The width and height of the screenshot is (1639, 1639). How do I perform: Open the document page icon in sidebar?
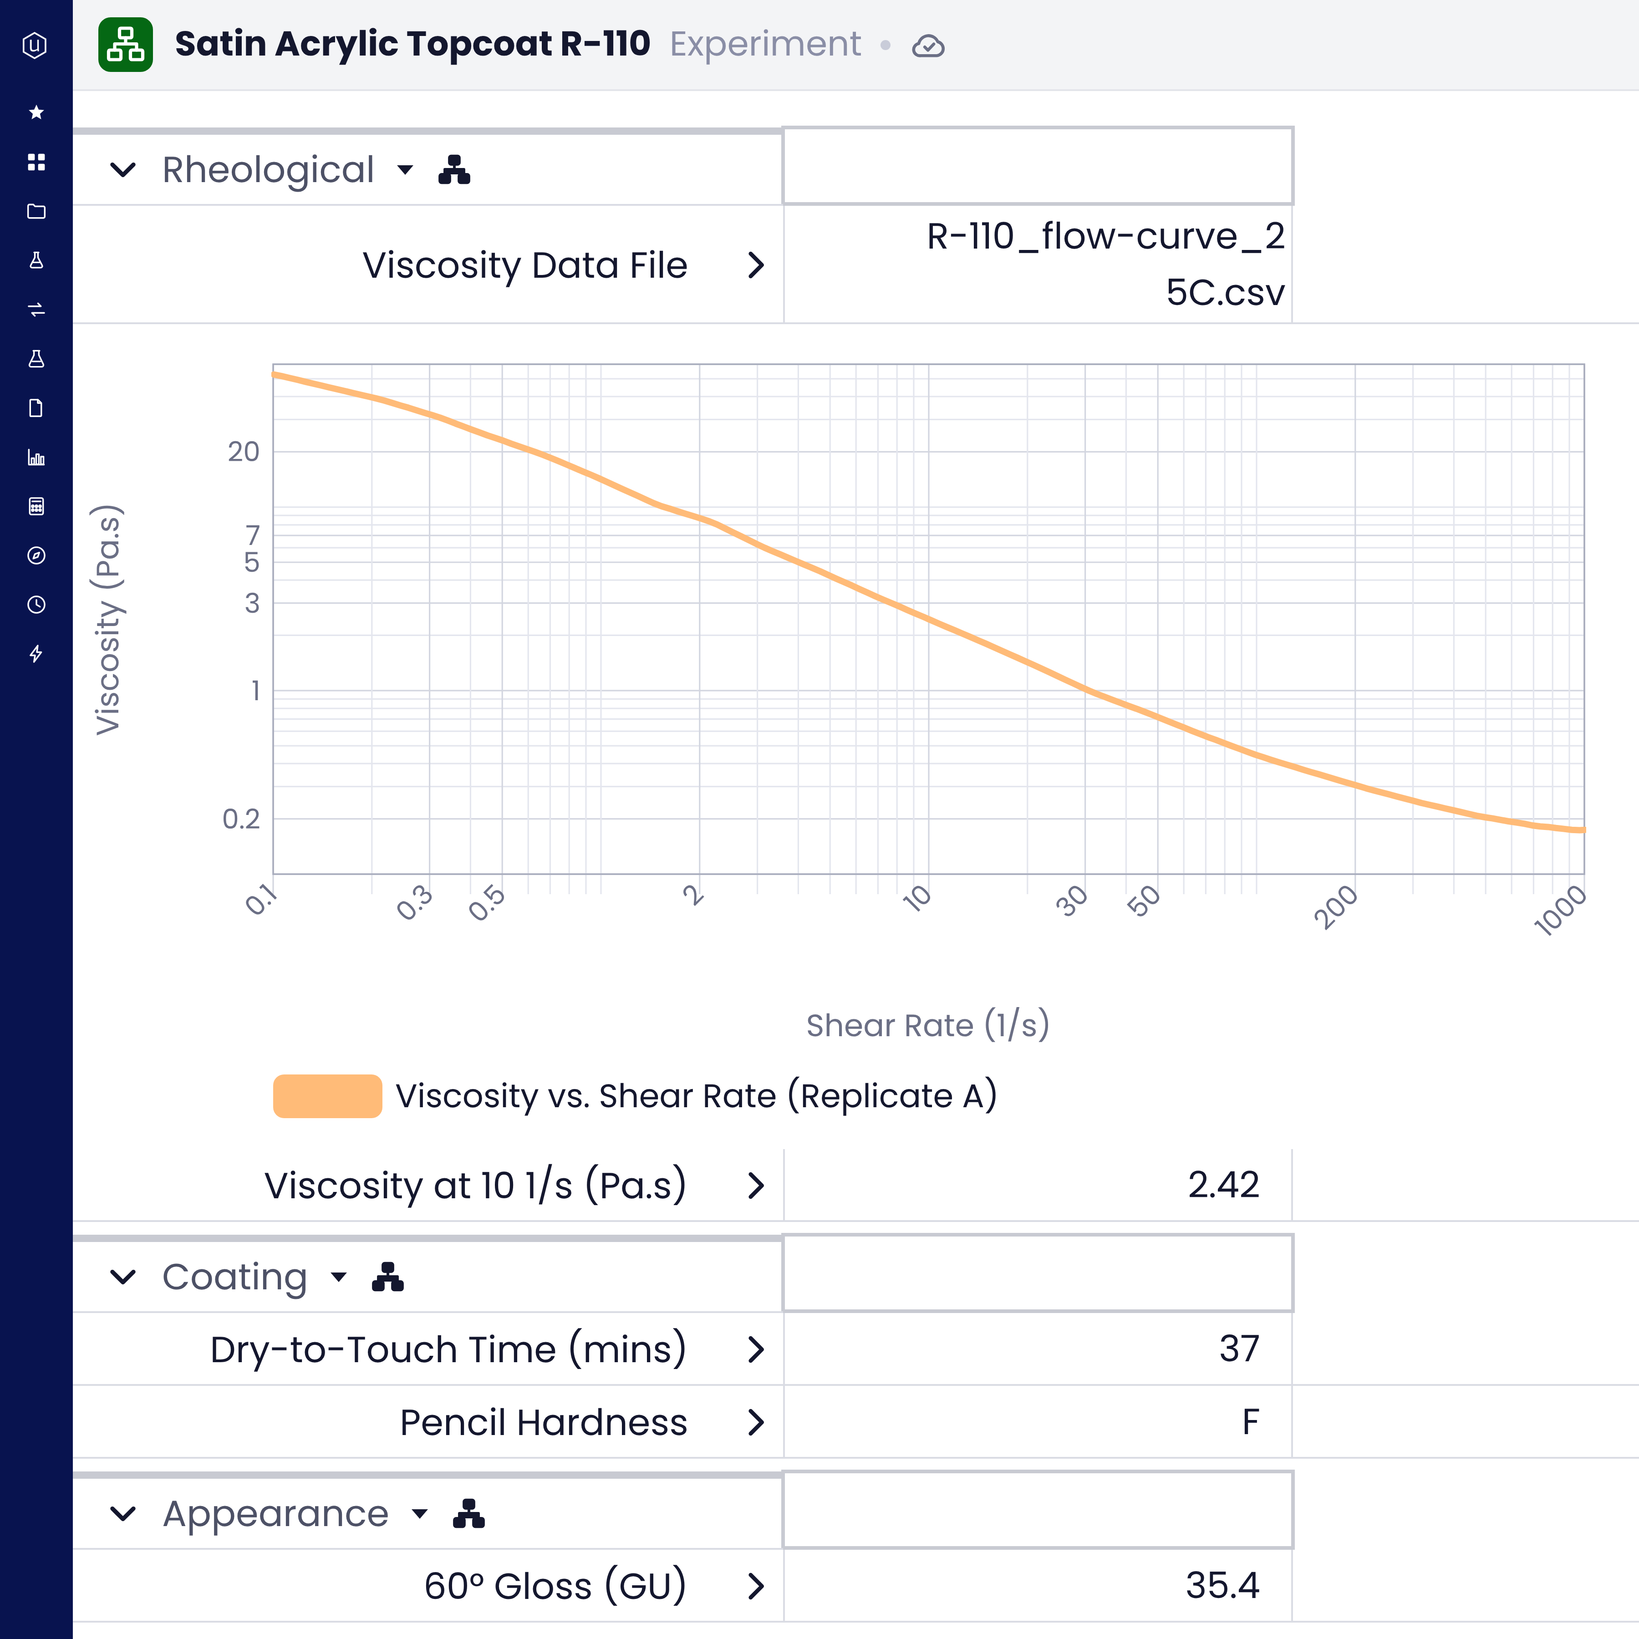(36, 408)
